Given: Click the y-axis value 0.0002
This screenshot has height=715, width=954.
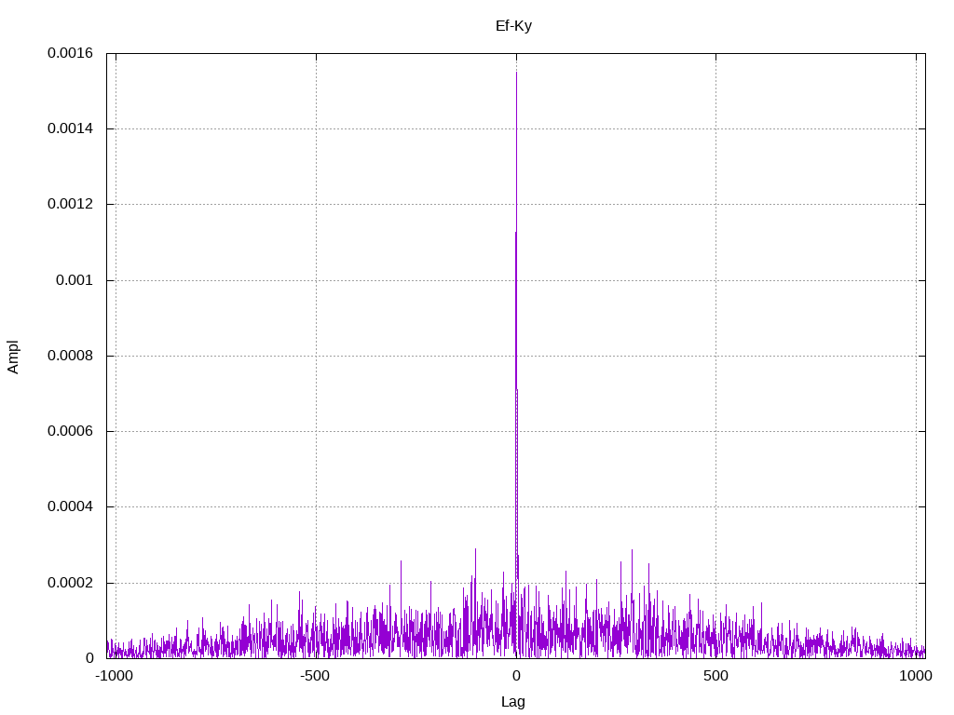Looking at the screenshot, I should tap(71, 583).
